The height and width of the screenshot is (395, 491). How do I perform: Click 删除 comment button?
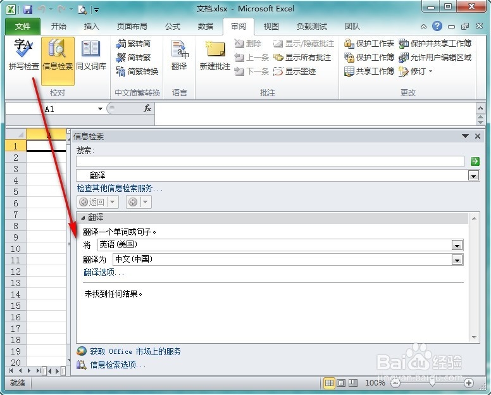coord(247,44)
